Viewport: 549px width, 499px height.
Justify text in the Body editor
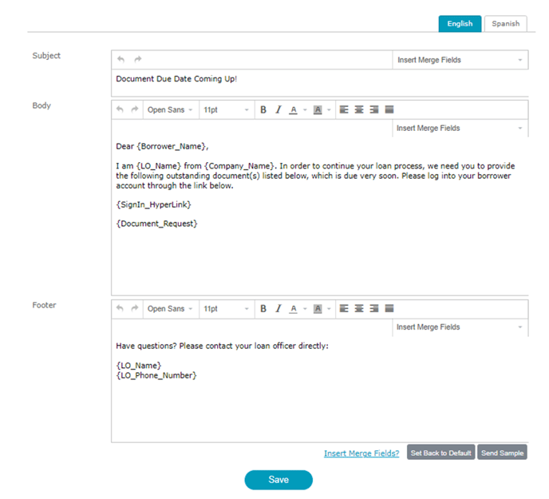pyautogui.click(x=389, y=109)
